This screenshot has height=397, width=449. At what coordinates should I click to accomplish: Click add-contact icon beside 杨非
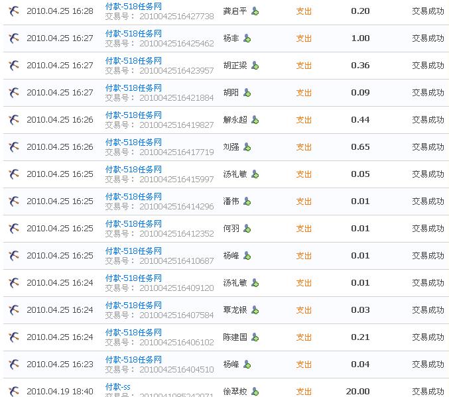[x=247, y=38]
